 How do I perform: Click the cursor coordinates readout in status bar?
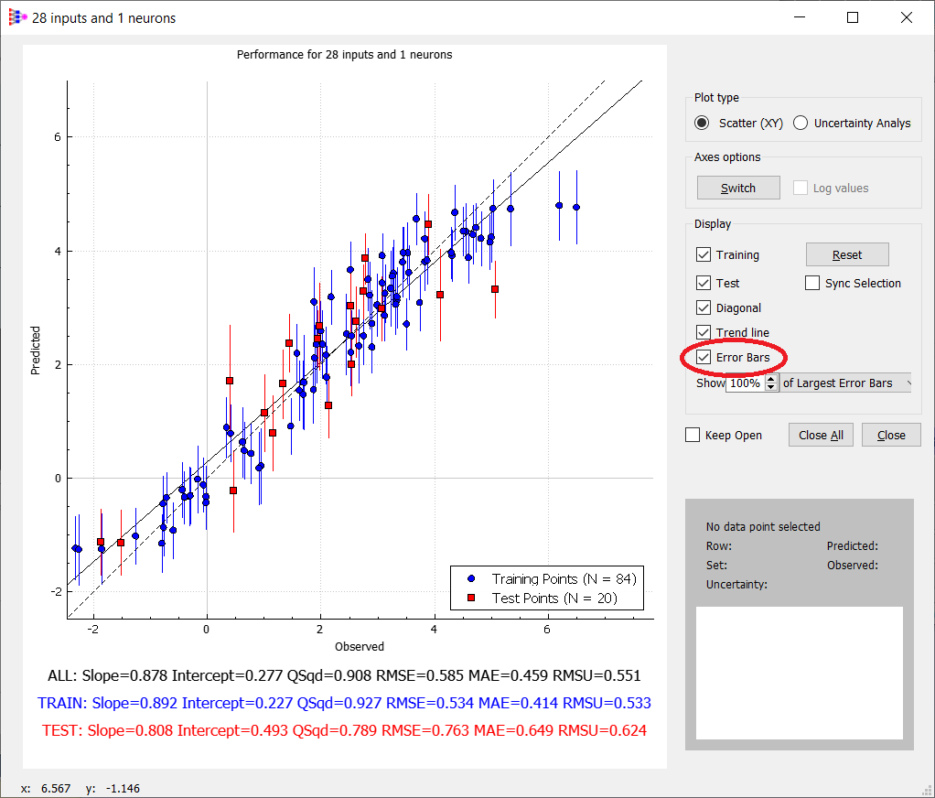point(81,788)
